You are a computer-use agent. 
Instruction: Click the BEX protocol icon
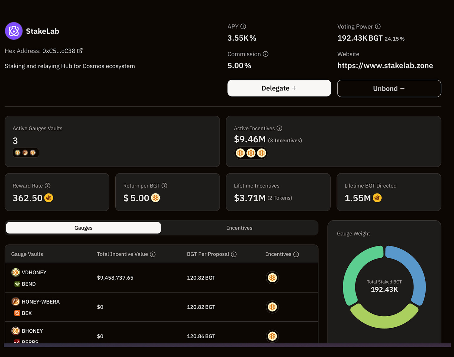[x=17, y=313]
